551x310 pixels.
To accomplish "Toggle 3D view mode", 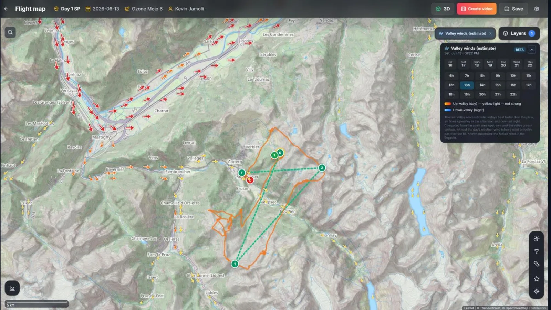I will click(x=443, y=9).
